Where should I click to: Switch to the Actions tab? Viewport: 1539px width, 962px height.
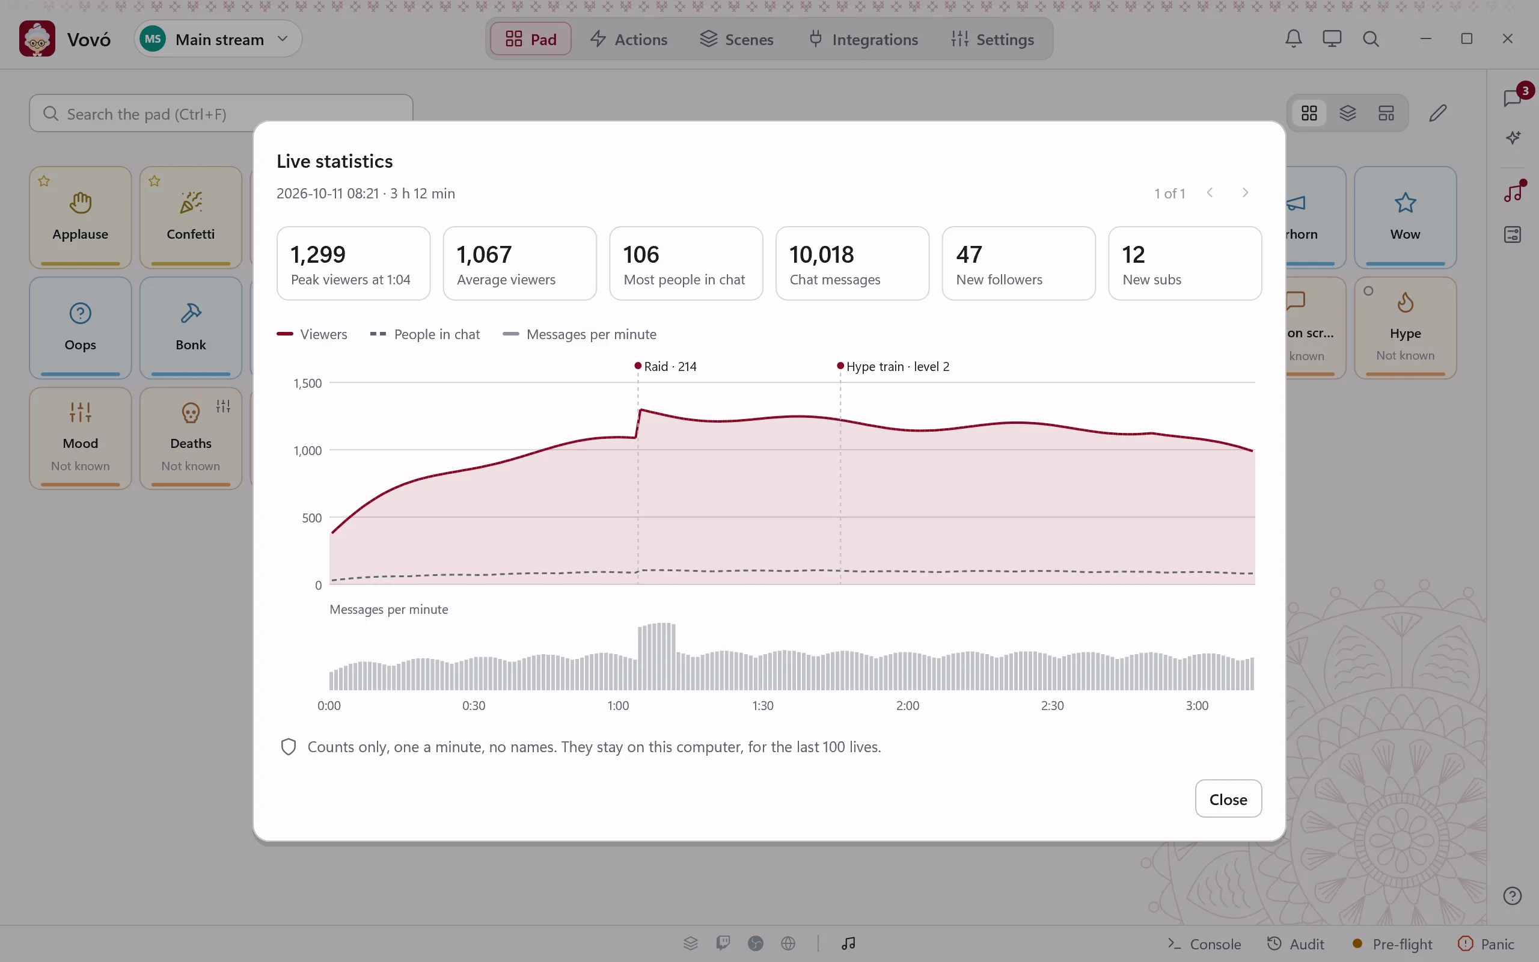628,39
